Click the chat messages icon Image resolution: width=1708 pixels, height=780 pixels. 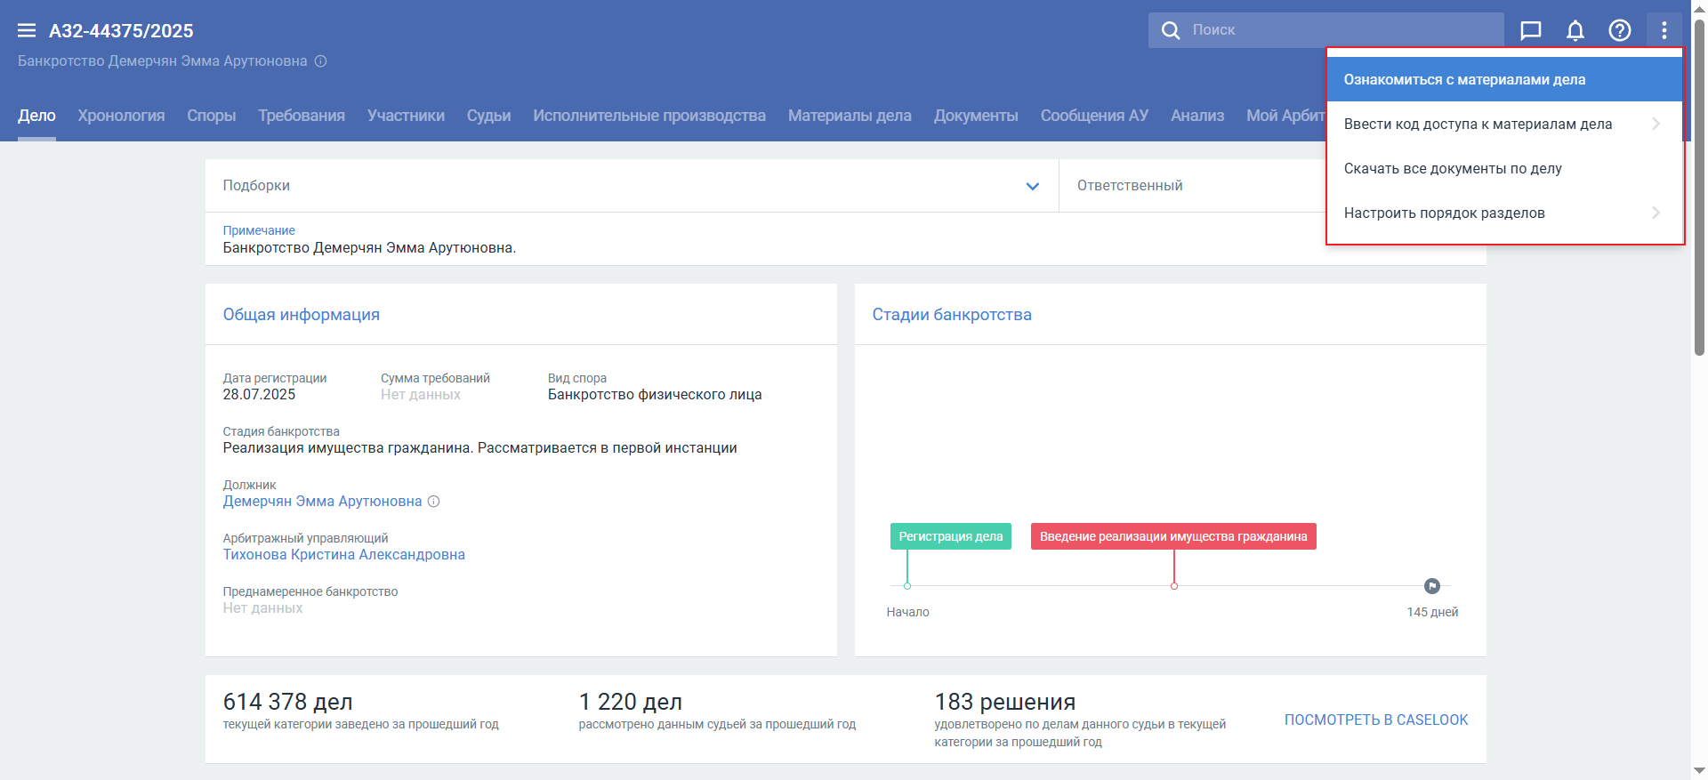click(1530, 31)
